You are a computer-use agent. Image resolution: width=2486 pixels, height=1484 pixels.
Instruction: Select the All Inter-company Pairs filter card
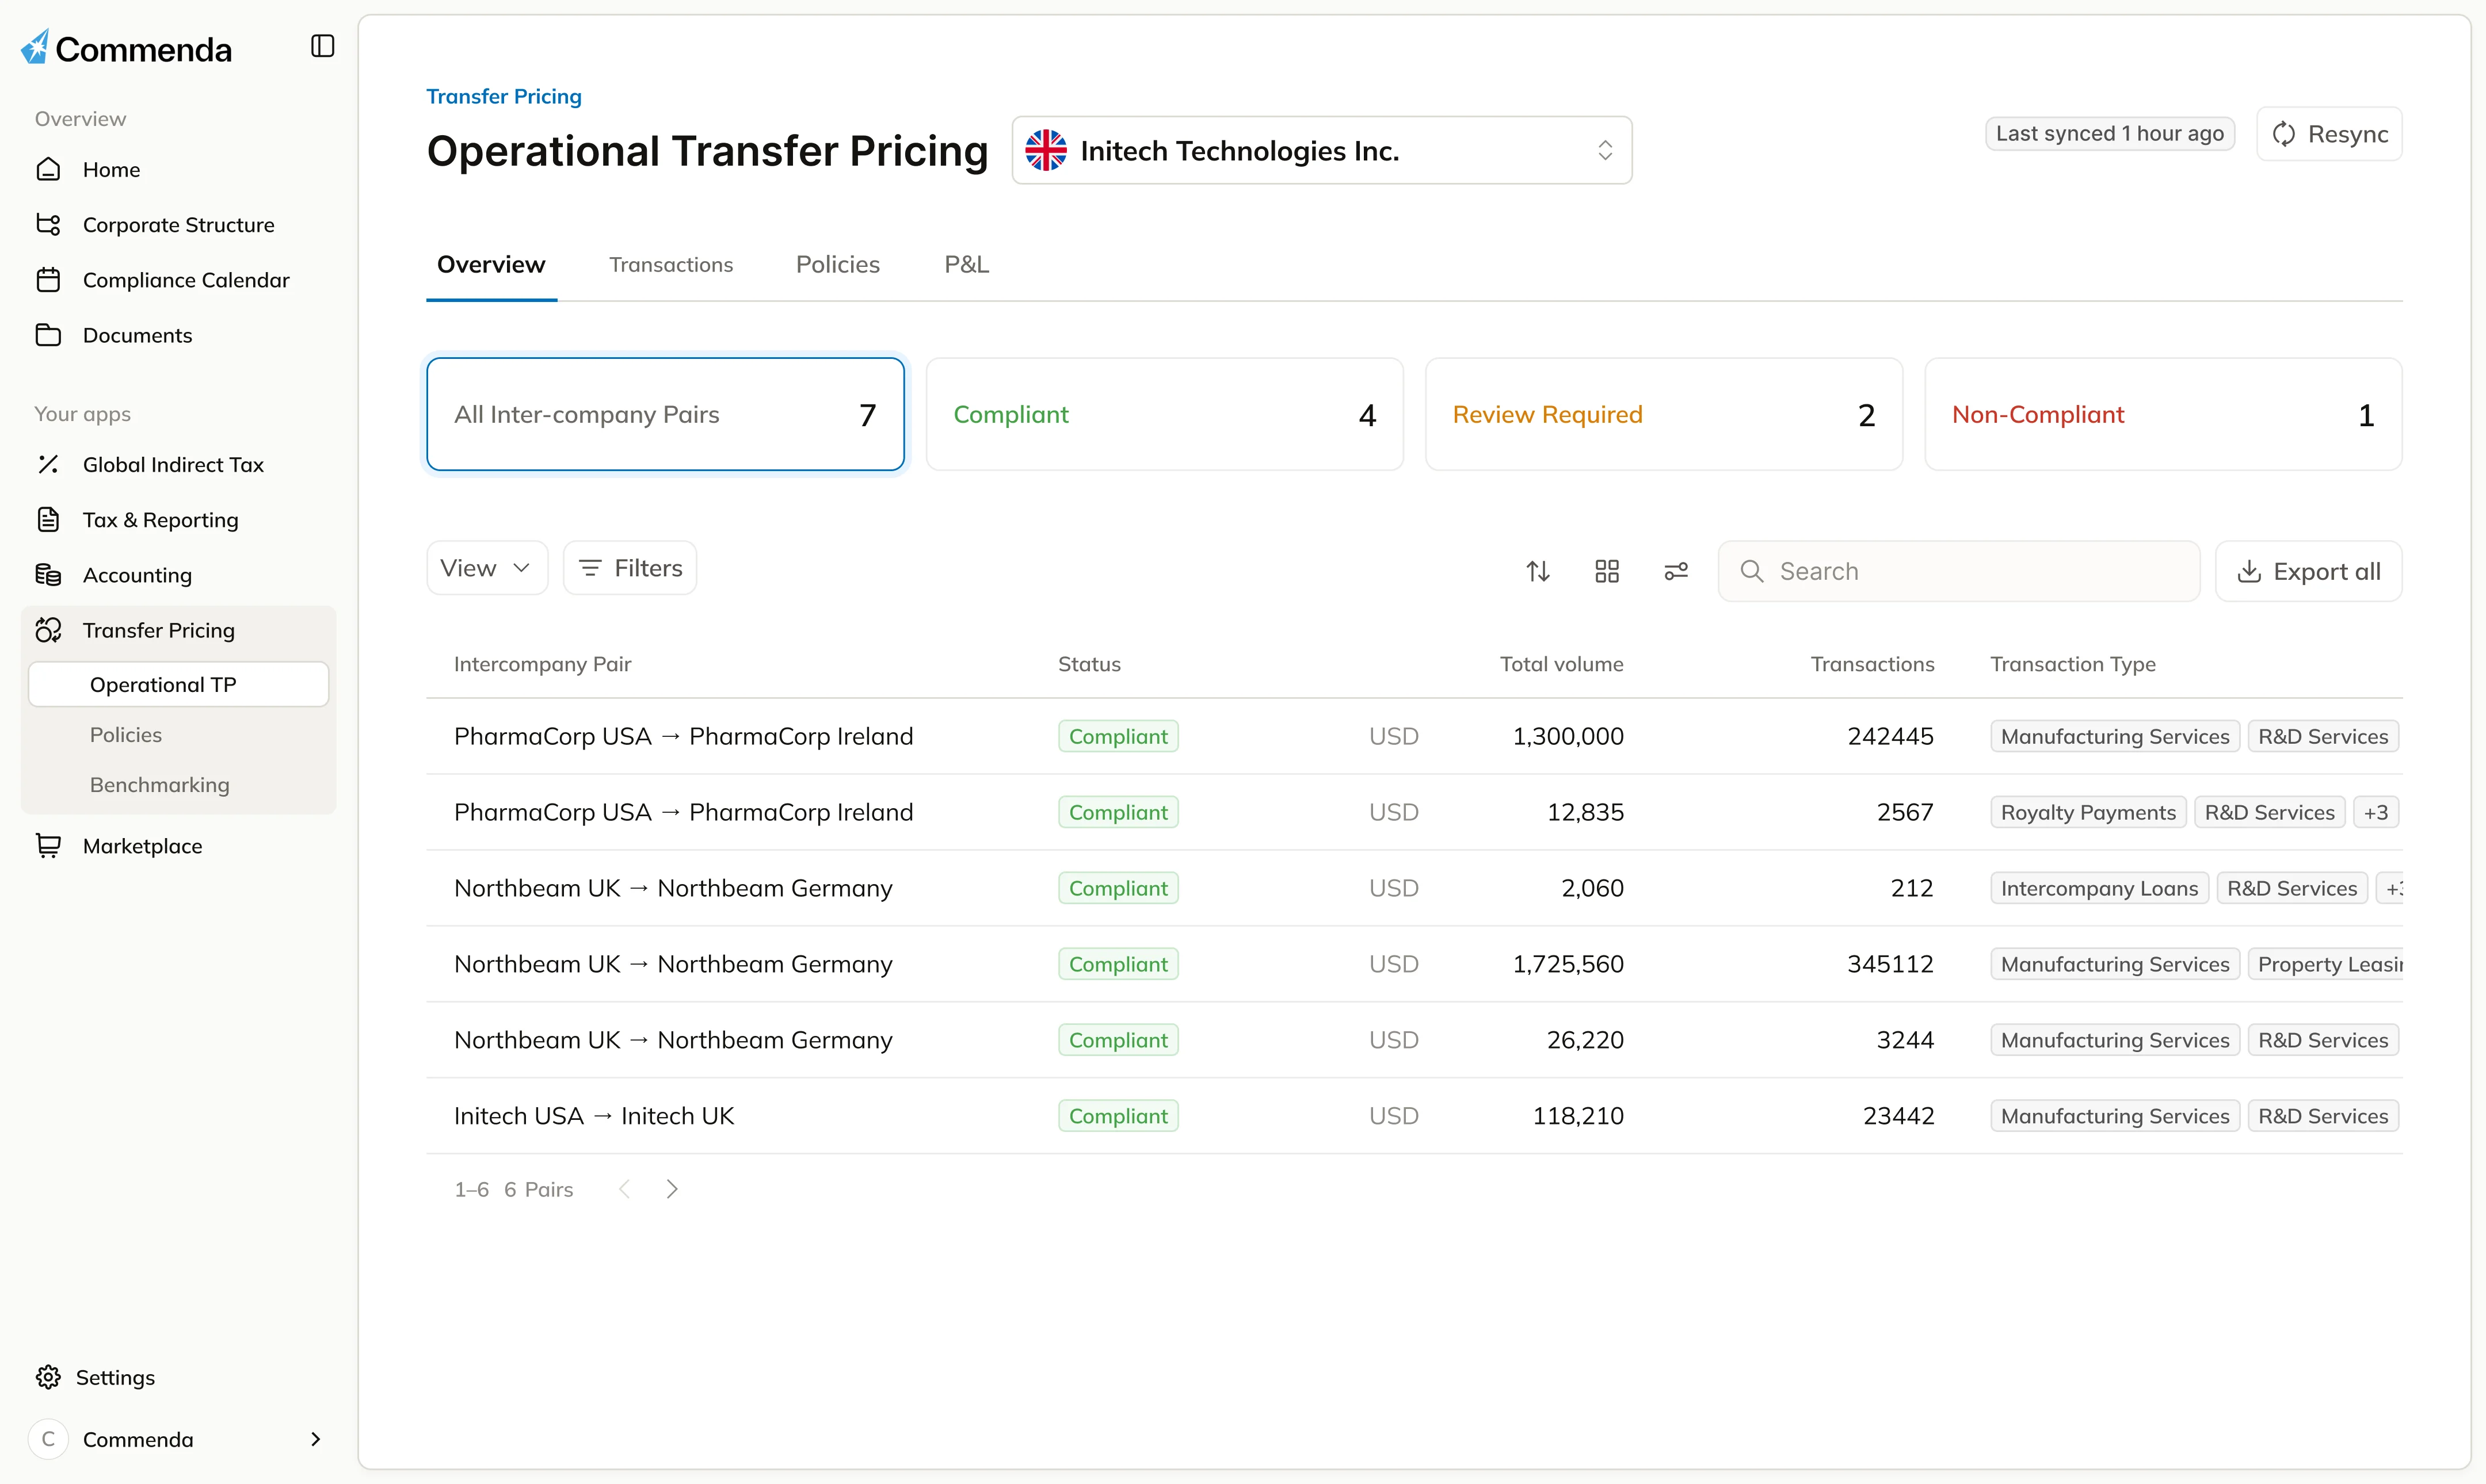tap(664, 414)
